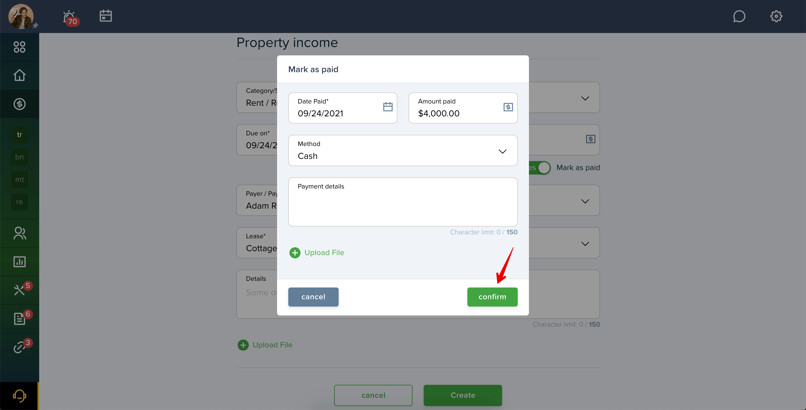Expand the Payer / Payee dropdown chevron

coord(585,201)
